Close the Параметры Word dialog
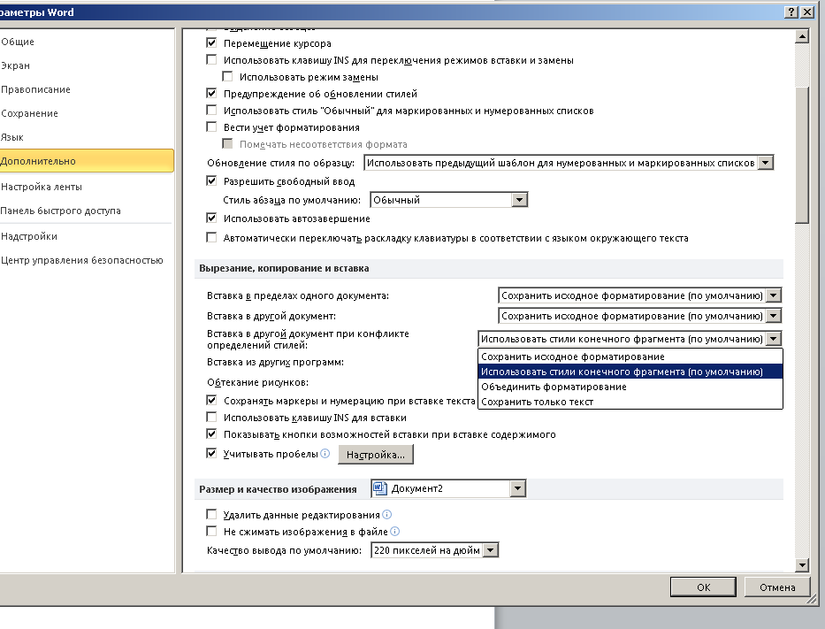The width and height of the screenshot is (825, 629). tap(807, 12)
